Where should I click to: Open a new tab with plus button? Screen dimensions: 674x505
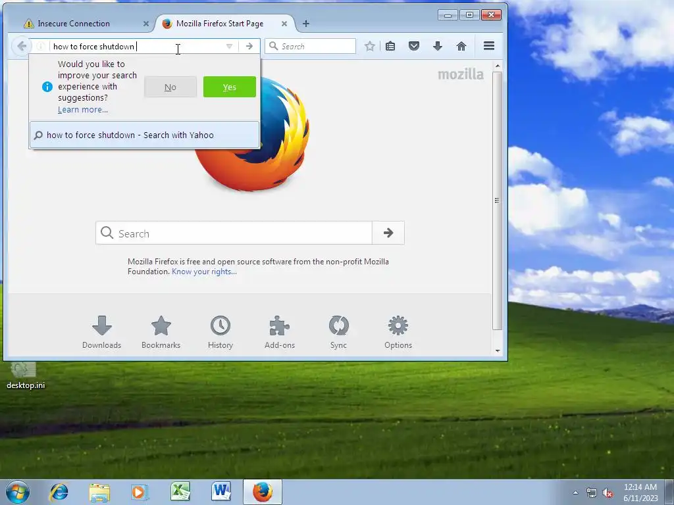pos(305,24)
